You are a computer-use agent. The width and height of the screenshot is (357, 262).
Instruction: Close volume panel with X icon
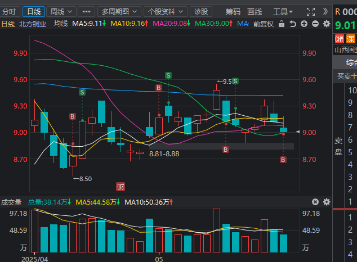[x=316, y=202]
